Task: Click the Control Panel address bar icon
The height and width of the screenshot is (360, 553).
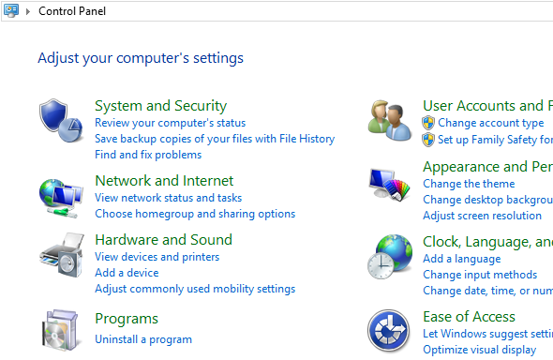Action: coord(11,10)
